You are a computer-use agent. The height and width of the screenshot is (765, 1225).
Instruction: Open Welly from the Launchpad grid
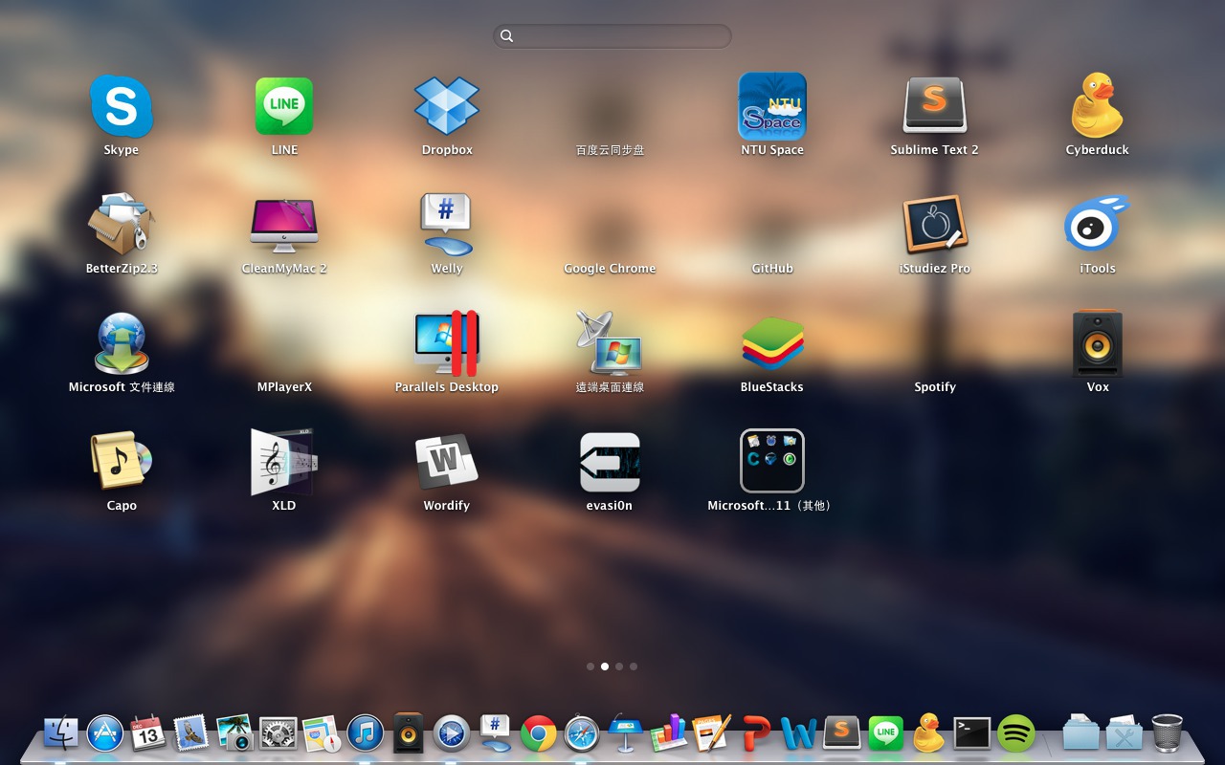(x=447, y=225)
